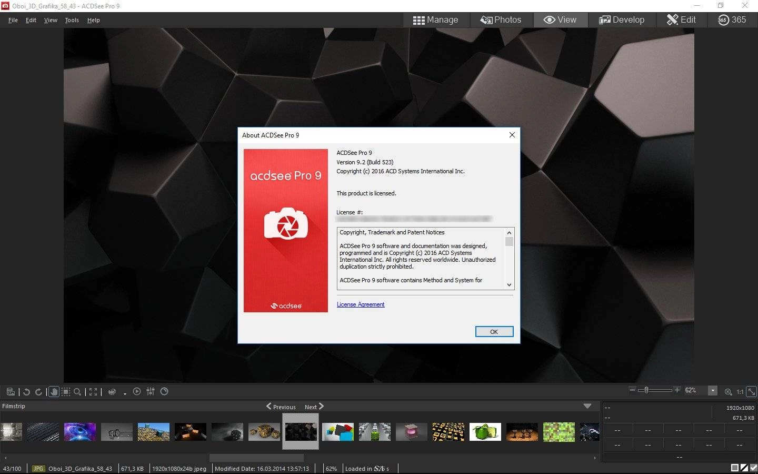The width and height of the screenshot is (758, 474).
Task: Rotate image left with the counterclockwise arrow
Action: (26, 392)
